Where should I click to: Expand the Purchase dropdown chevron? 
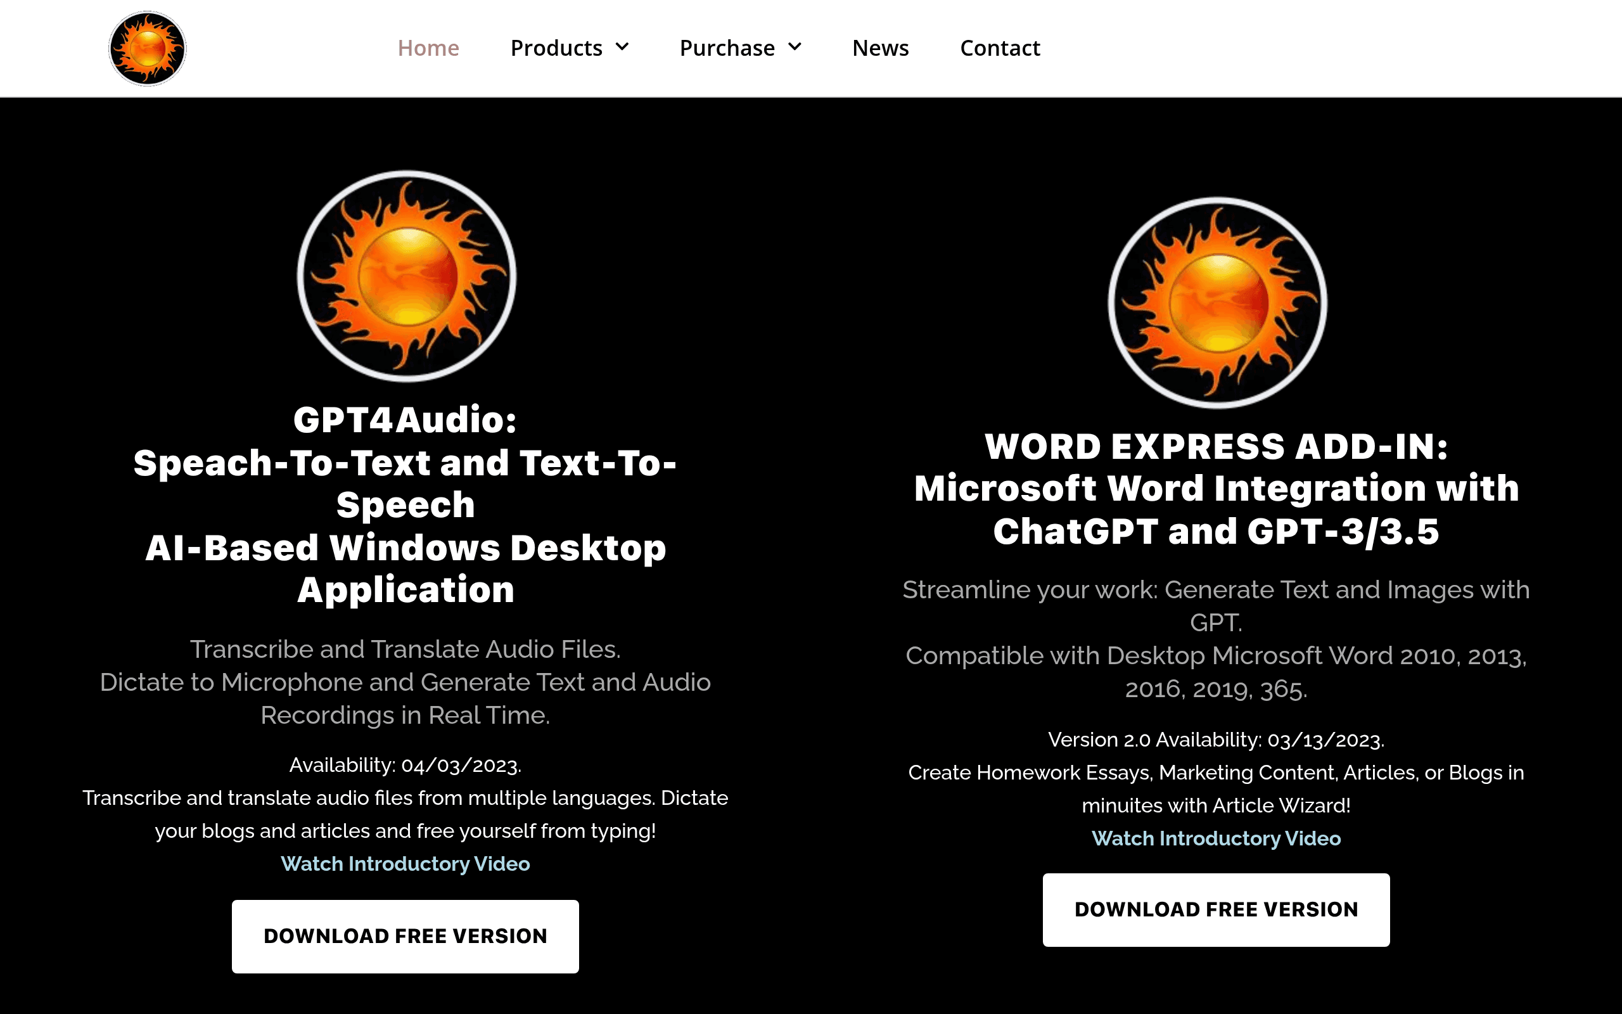pyautogui.click(x=795, y=47)
